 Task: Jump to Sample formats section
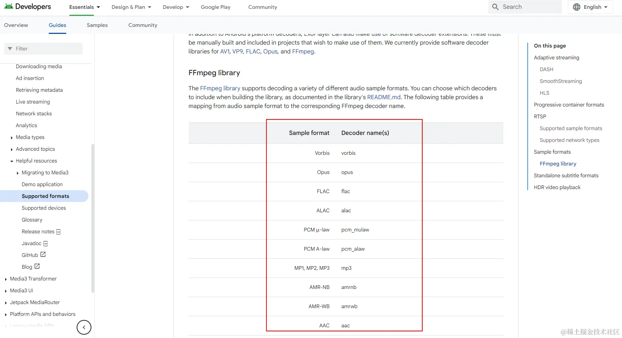tap(552, 152)
